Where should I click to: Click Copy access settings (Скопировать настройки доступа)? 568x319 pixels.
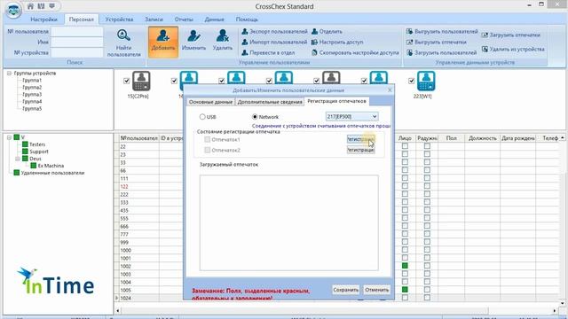tap(355, 53)
